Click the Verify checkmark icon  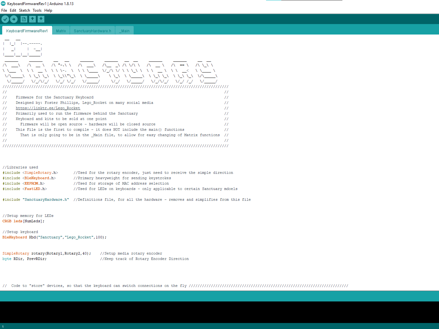point(5,19)
